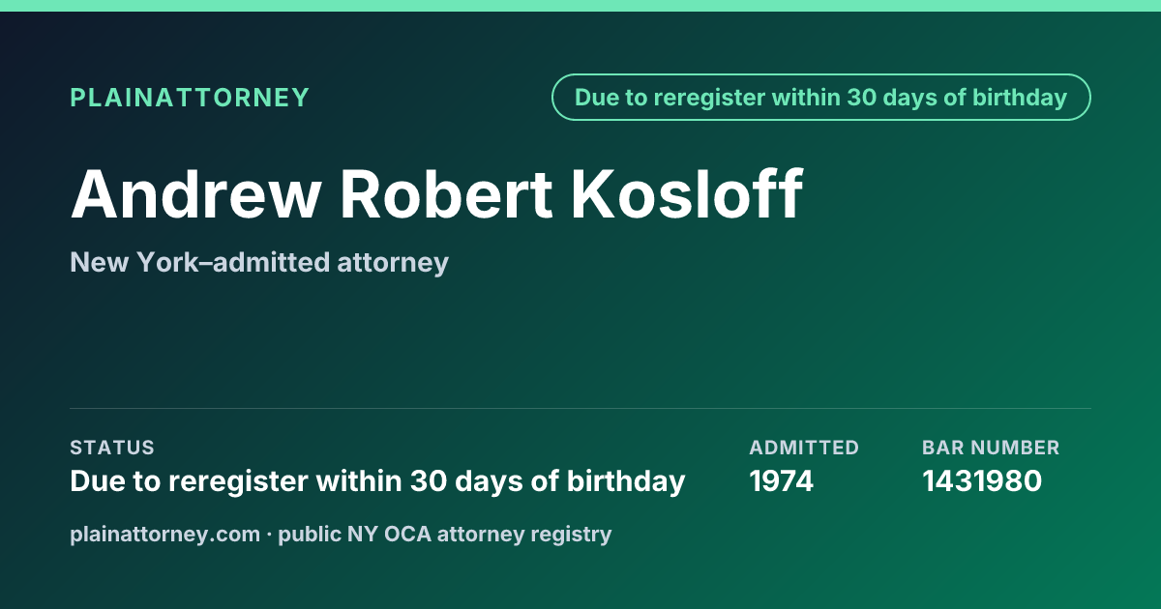Click the mint accent bar at top edge

pyautogui.click(x=580, y=6)
